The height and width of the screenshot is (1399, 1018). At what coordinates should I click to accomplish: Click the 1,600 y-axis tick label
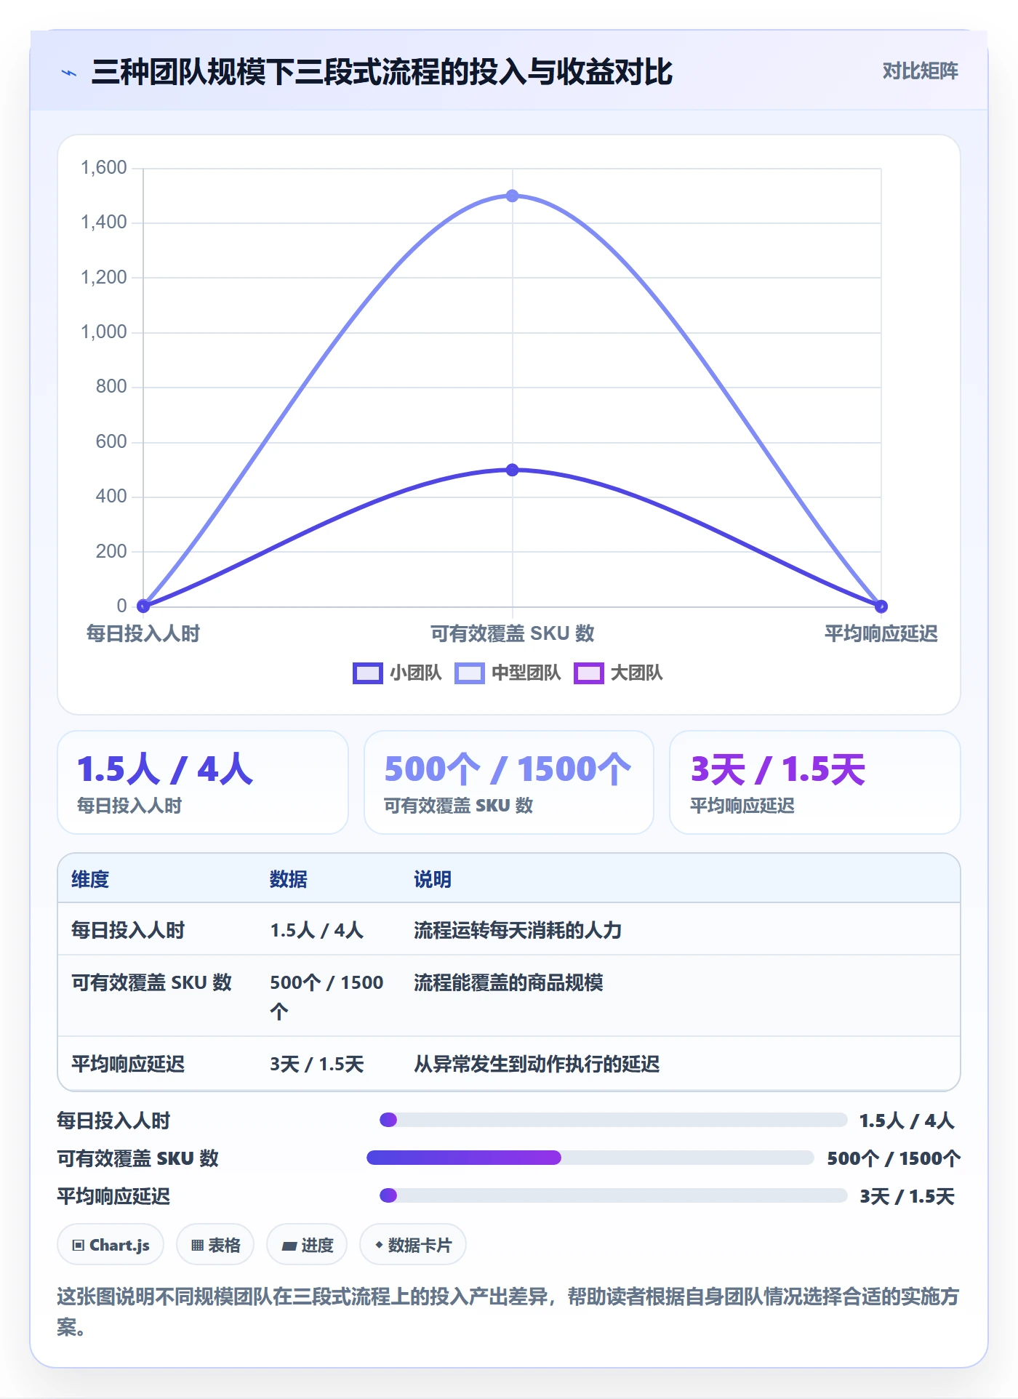coord(104,168)
